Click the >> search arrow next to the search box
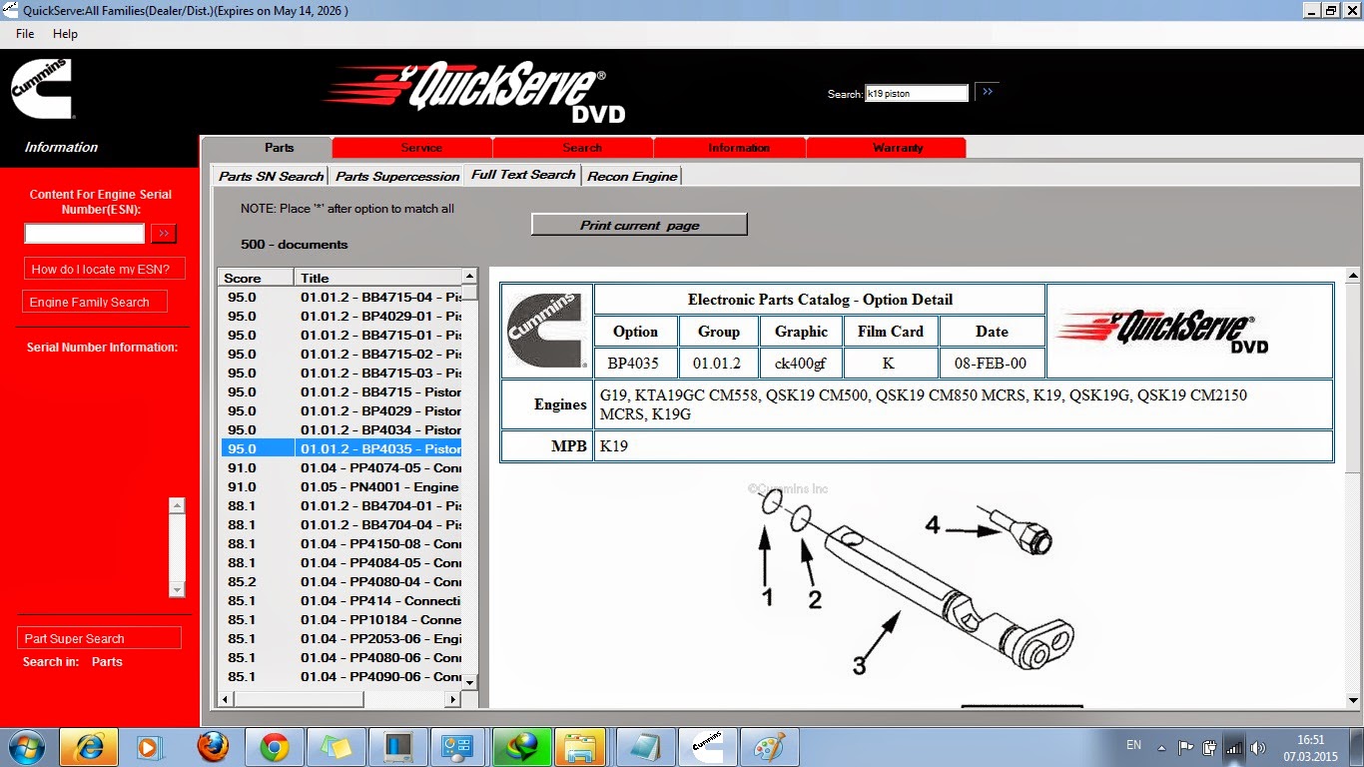Viewport: 1364px width, 767px height. coord(987,91)
